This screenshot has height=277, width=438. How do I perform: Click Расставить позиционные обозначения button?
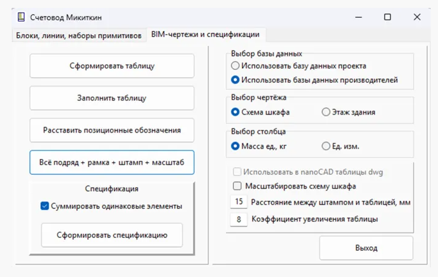[112, 130]
